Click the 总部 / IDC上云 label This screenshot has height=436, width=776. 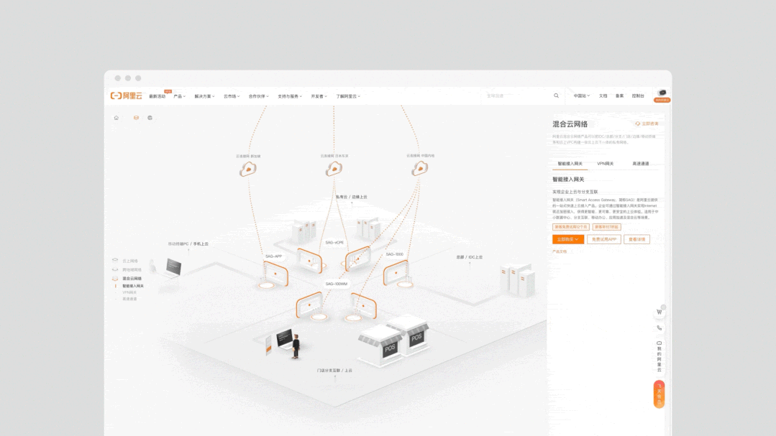click(469, 257)
